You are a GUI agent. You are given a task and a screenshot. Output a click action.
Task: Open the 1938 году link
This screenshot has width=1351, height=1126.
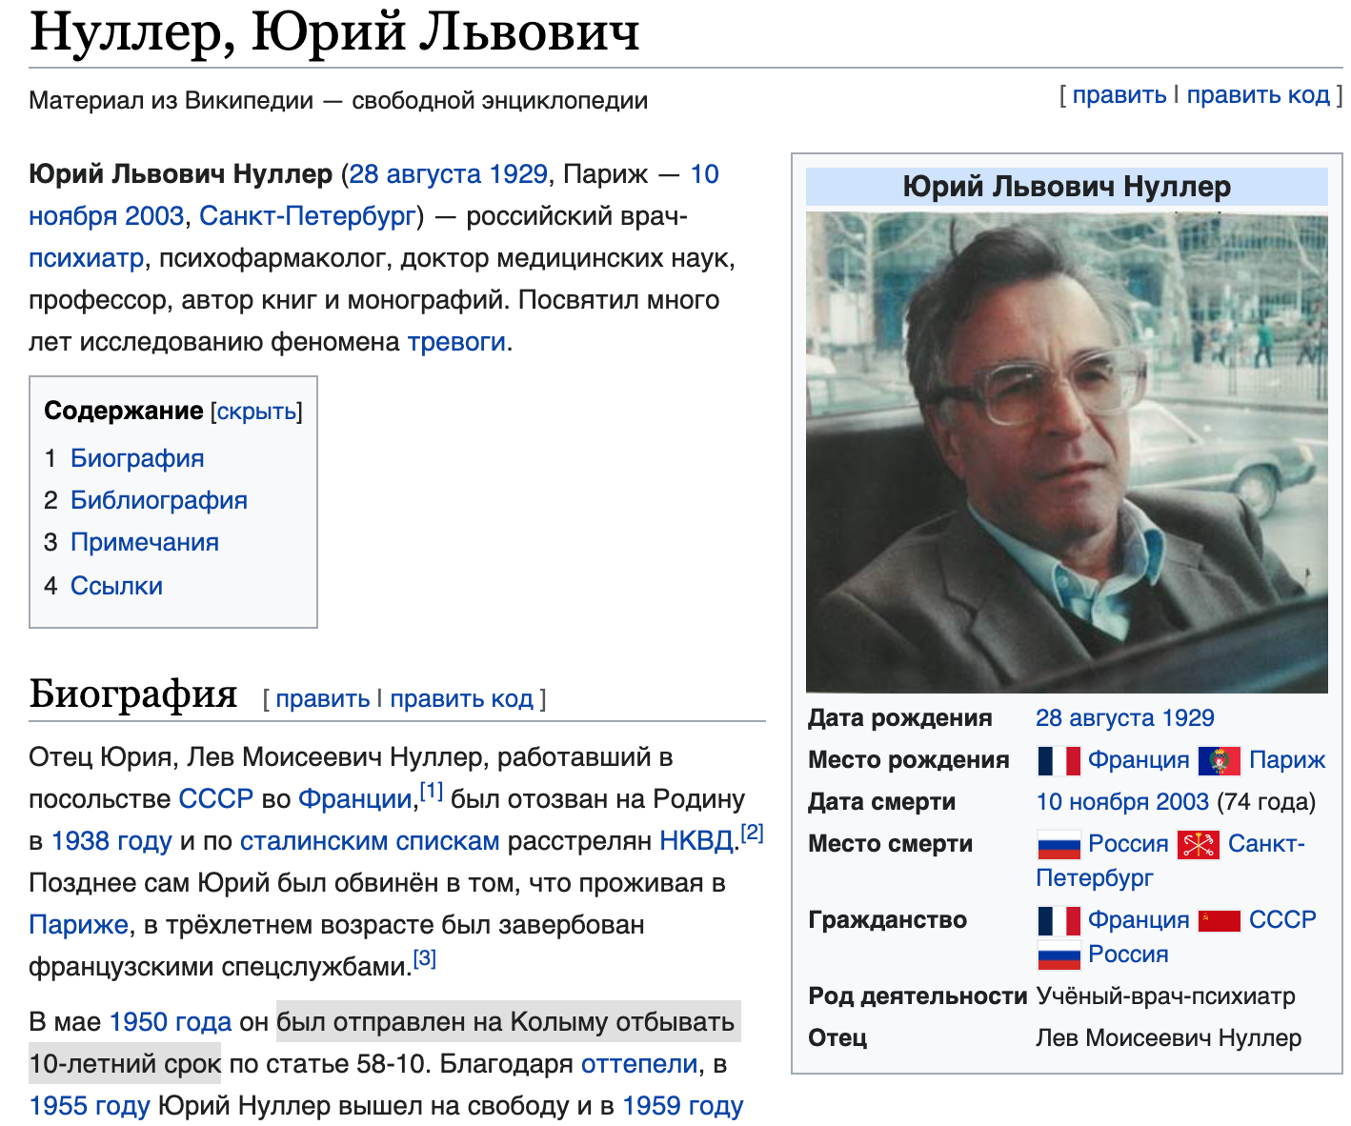(111, 841)
